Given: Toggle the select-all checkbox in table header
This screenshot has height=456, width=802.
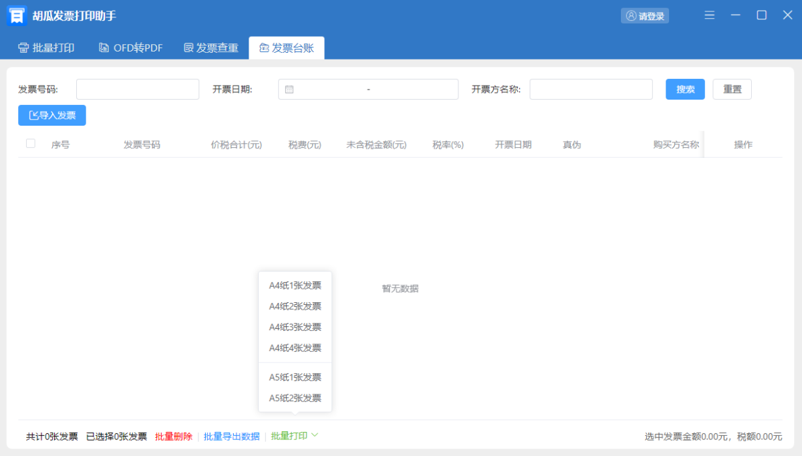Looking at the screenshot, I should pos(31,143).
